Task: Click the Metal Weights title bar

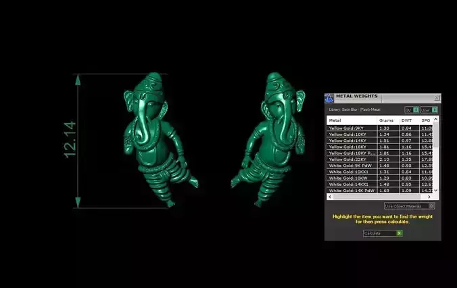Action: (383, 98)
